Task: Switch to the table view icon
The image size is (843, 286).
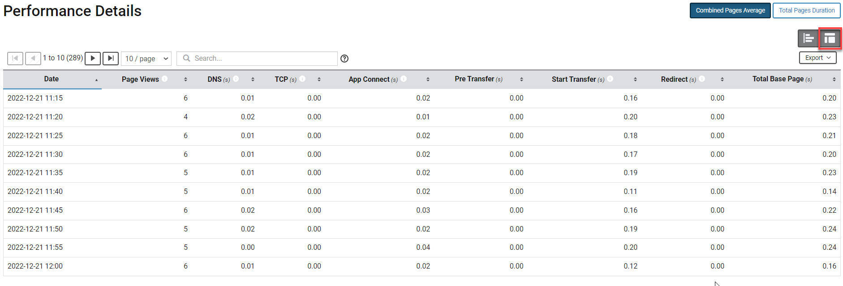Action: (x=830, y=38)
